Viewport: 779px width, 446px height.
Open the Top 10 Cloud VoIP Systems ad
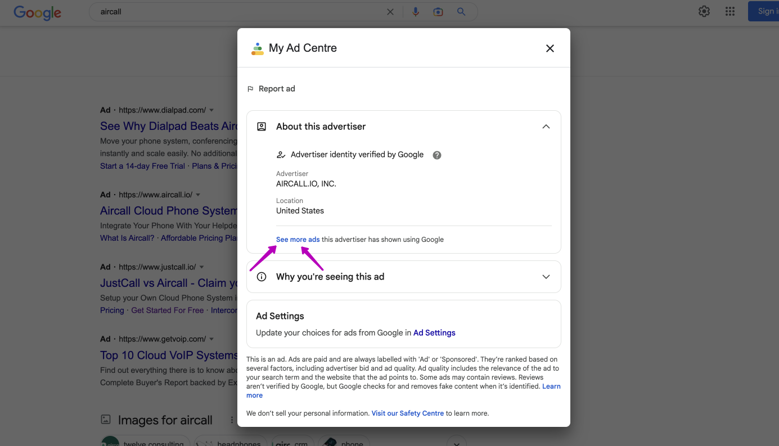coord(169,355)
